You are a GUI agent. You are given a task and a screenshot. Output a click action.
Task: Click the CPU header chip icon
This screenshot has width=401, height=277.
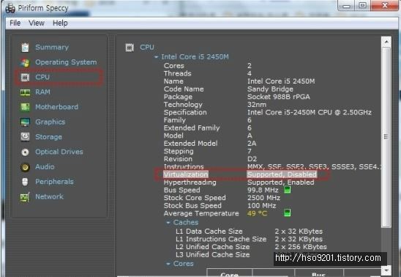[x=130, y=48]
